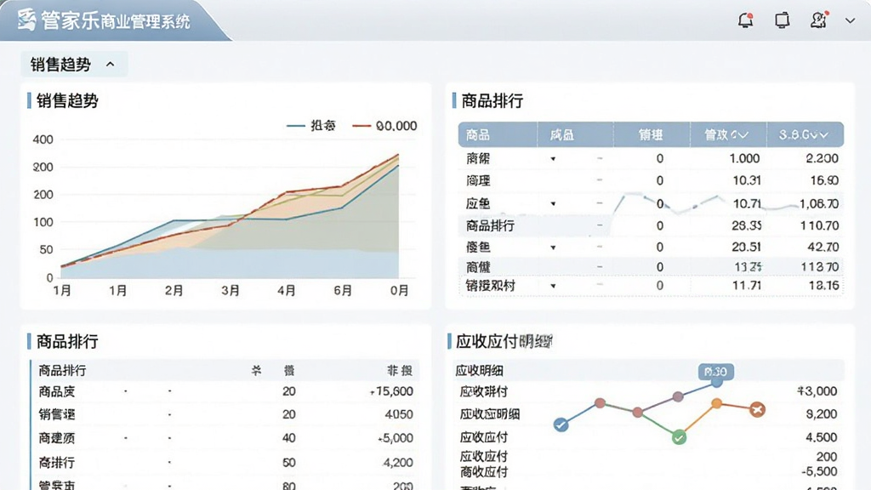Click the 6月 label on the chart axis

pyautogui.click(x=343, y=291)
